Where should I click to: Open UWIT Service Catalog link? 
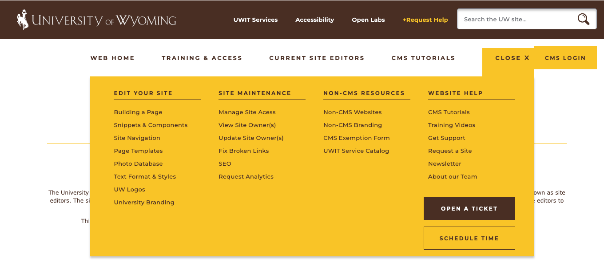tap(356, 151)
